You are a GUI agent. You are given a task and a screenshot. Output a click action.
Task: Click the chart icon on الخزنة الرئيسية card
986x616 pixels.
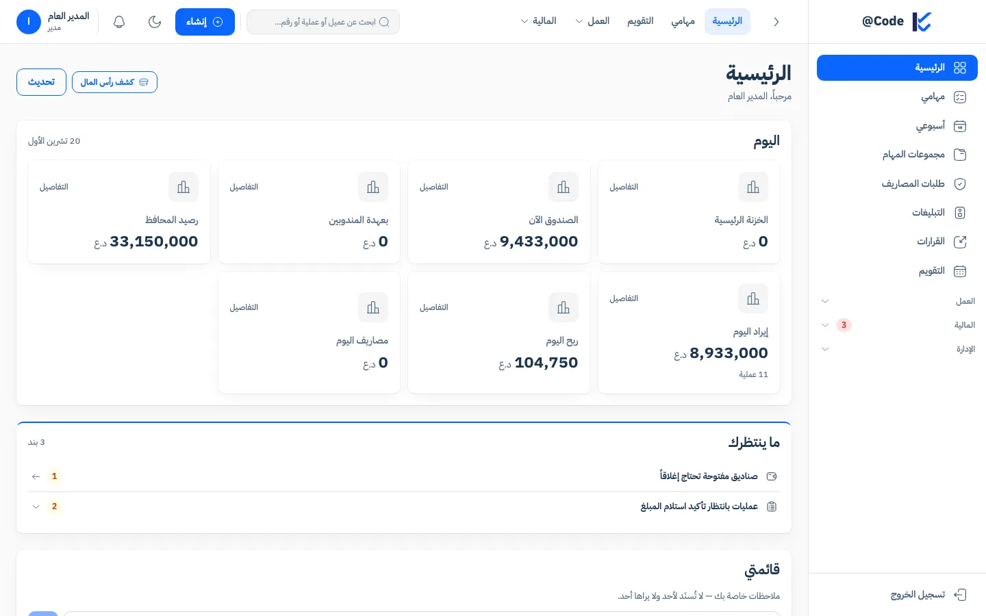(x=753, y=187)
